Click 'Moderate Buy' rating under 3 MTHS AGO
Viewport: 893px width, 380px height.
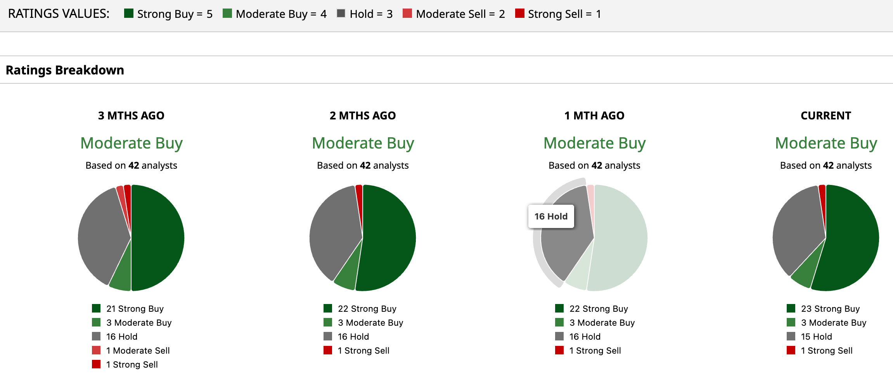(131, 143)
